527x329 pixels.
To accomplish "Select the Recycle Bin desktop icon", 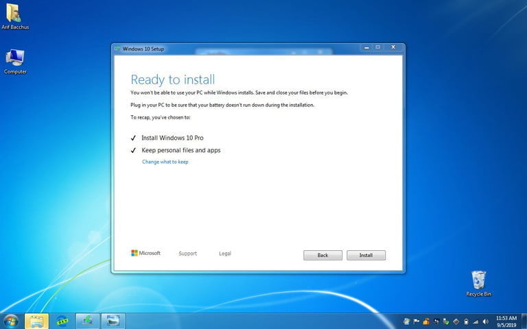I will (x=478, y=284).
